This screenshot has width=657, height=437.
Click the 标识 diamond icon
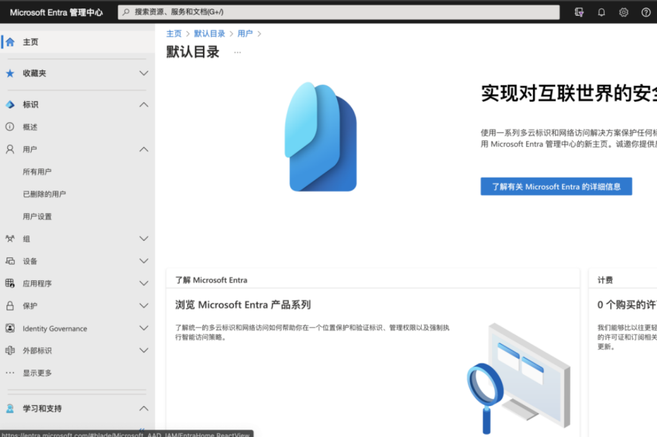click(x=10, y=104)
